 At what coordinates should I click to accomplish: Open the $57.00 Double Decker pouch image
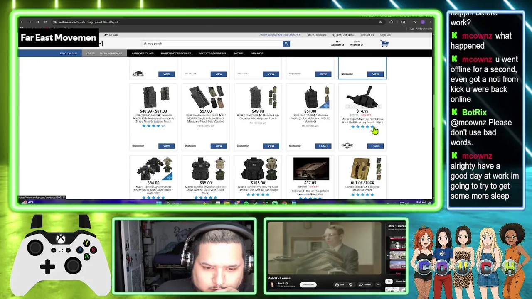tap(206, 97)
